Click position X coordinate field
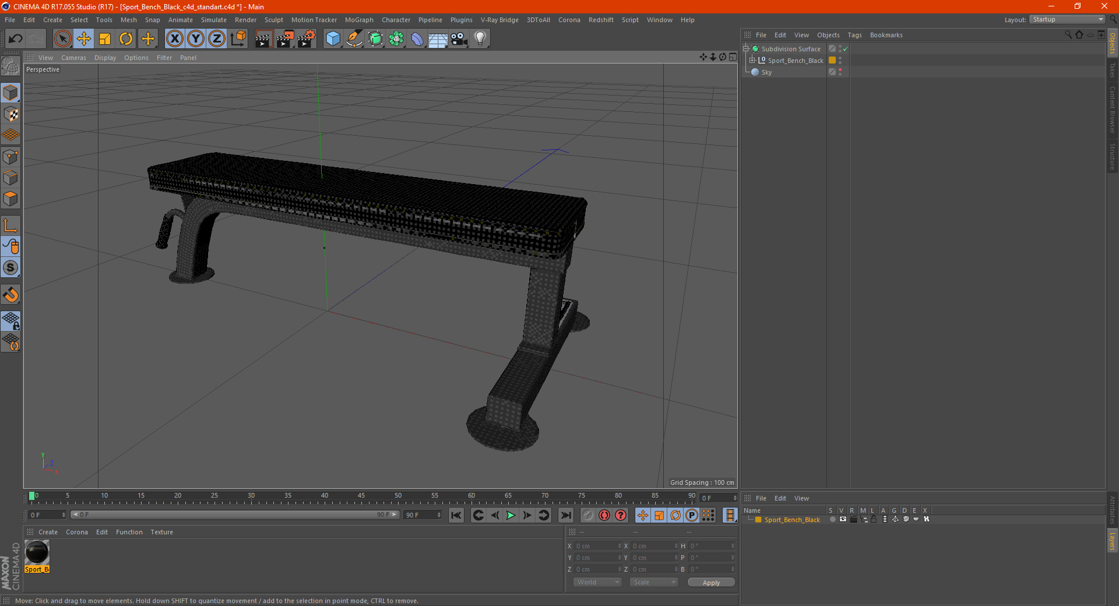 [x=598, y=546]
